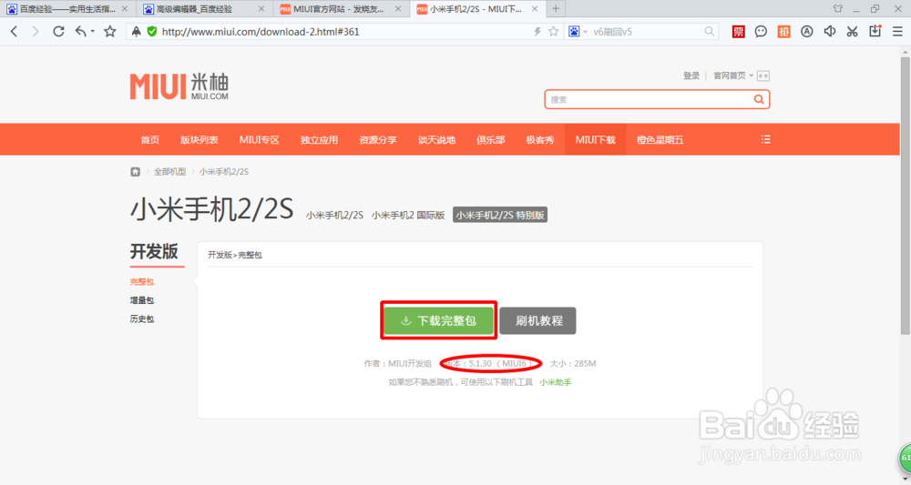Click the lightning speed-mode icon in the address bar

click(537, 31)
